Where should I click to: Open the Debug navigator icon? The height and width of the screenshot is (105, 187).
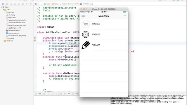pos(23,4)
